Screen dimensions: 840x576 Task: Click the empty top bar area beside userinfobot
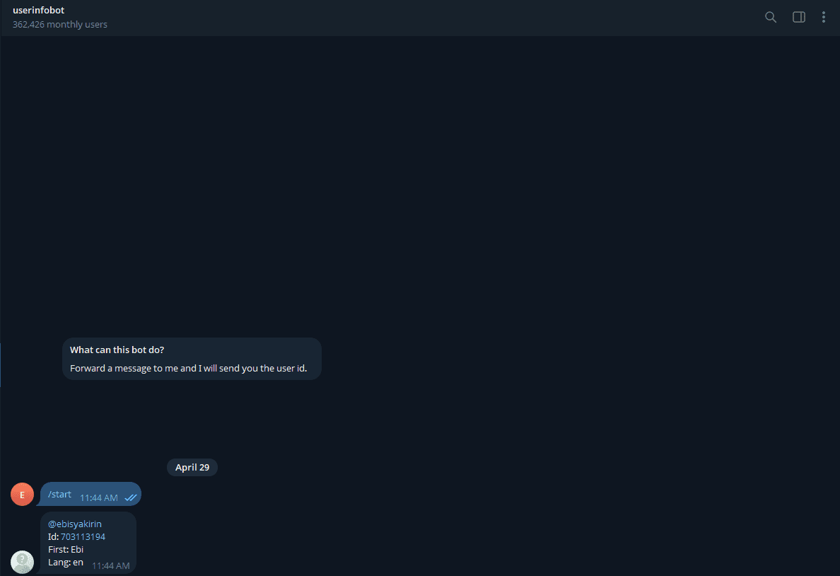click(x=428, y=18)
